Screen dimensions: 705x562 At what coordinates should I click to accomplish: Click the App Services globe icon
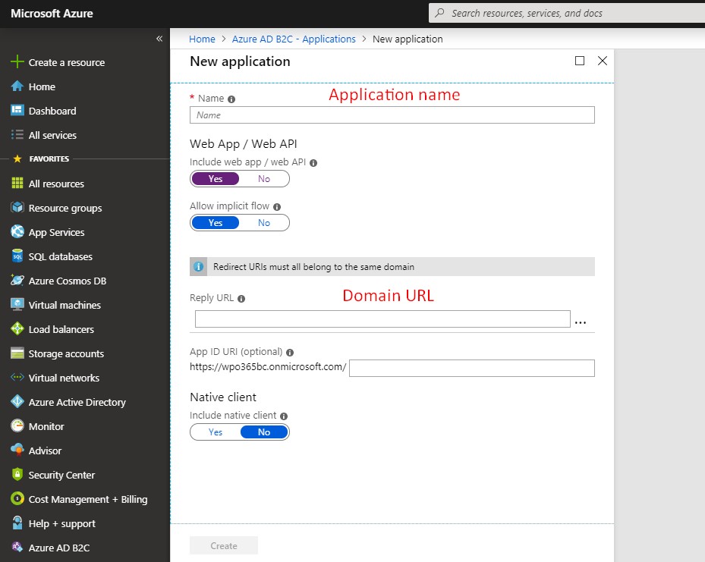17,231
